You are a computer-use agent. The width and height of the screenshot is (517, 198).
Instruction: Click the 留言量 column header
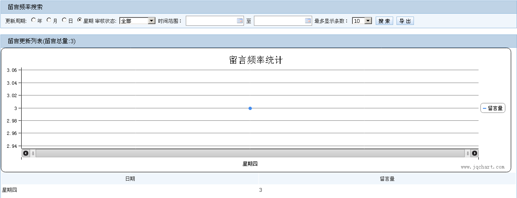[387, 179]
